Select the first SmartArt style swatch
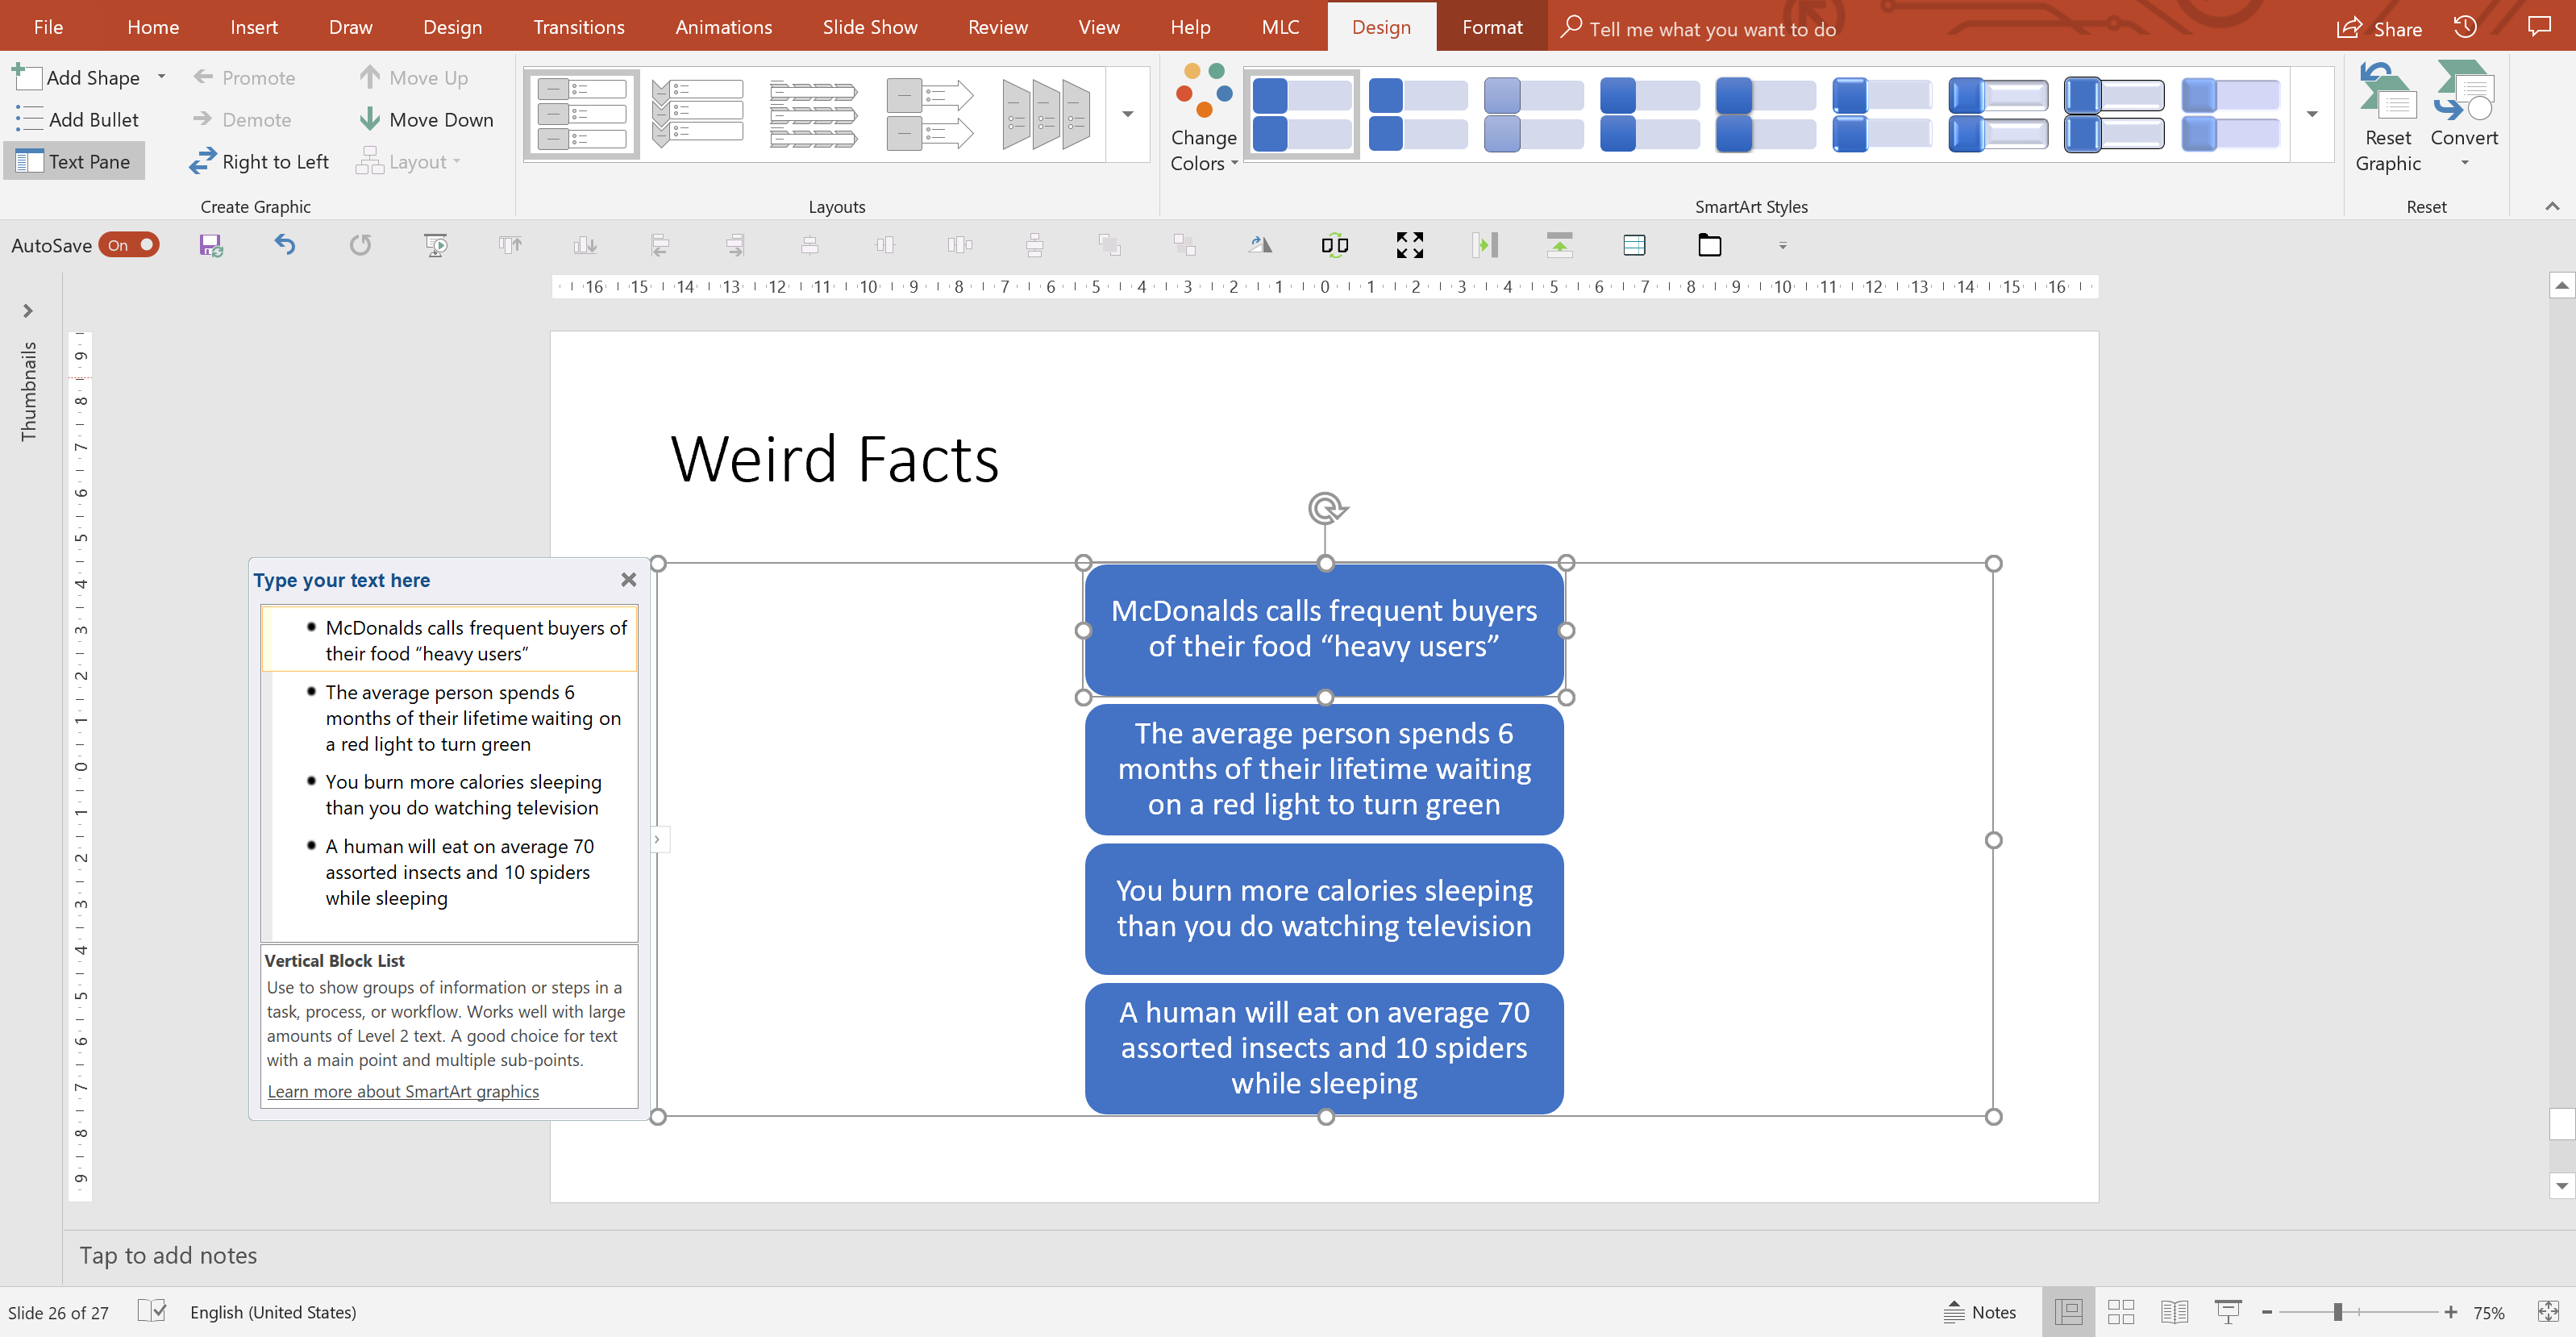Screen dimensions: 2576x1337 point(1301,114)
